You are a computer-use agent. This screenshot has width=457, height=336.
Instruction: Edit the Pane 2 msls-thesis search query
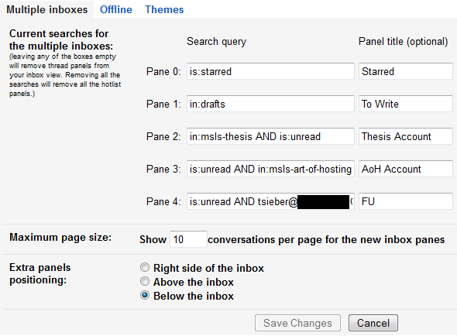pyautogui.click(x=270, y=136)
